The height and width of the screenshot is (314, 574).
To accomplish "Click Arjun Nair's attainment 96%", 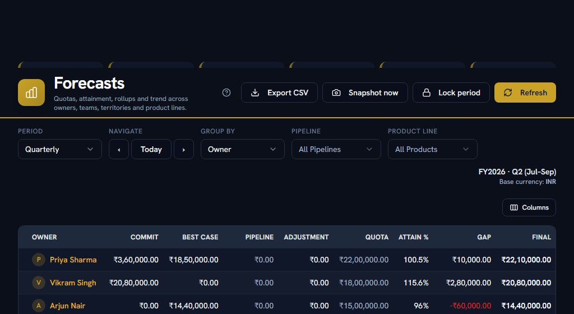I will point(421,306).
